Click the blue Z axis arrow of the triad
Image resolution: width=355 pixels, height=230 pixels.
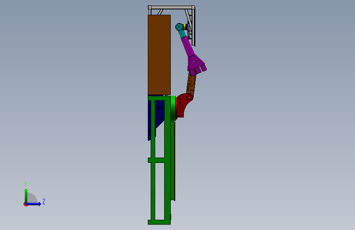tap(34, 204)
